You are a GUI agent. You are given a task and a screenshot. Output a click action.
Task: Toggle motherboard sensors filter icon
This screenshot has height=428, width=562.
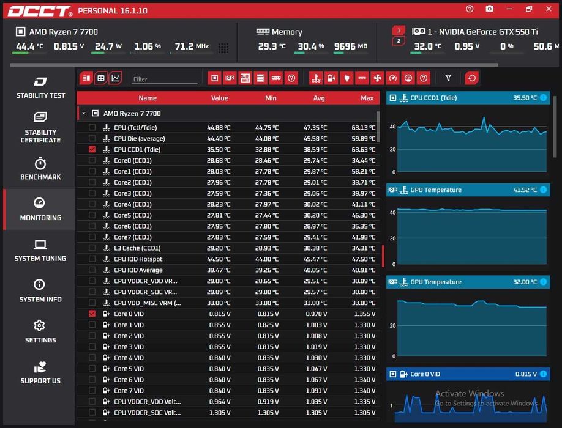pyautogui.click(x=245, y=78)
